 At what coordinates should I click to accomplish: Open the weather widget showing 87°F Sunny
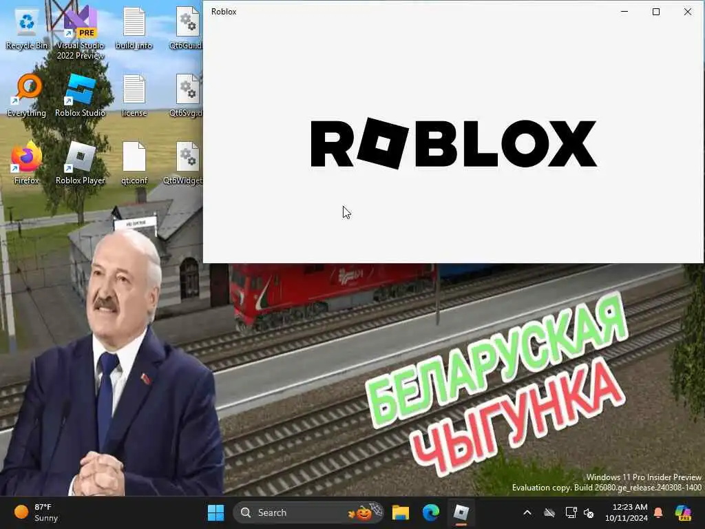click(x=36, y=512)
